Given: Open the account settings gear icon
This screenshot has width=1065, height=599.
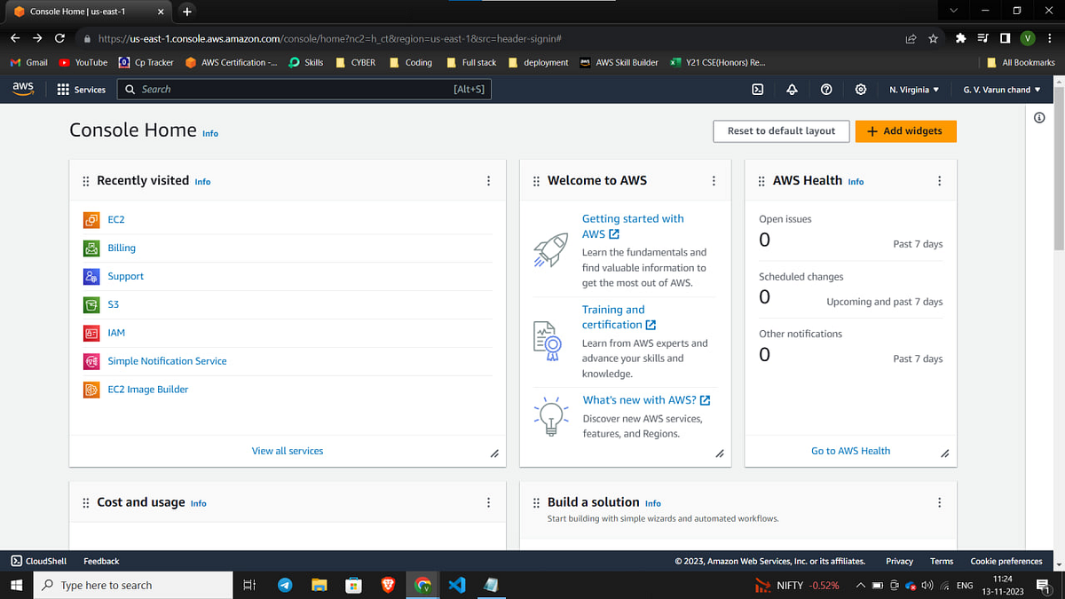Looking at the screenshot, I should pos(859,89).
